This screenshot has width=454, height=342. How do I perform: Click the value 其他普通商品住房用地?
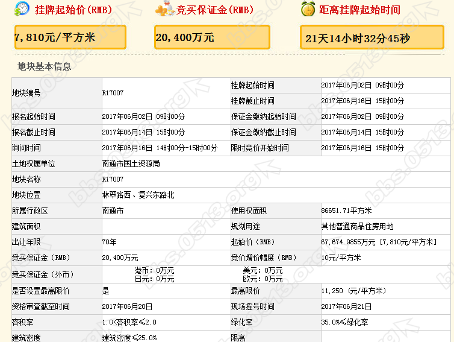(x=357, y=226)
